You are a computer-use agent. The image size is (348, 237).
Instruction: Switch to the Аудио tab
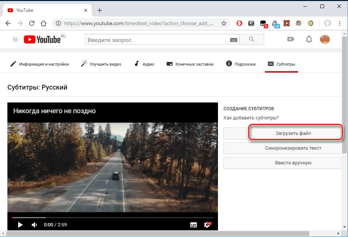click(x=144, y=64)
